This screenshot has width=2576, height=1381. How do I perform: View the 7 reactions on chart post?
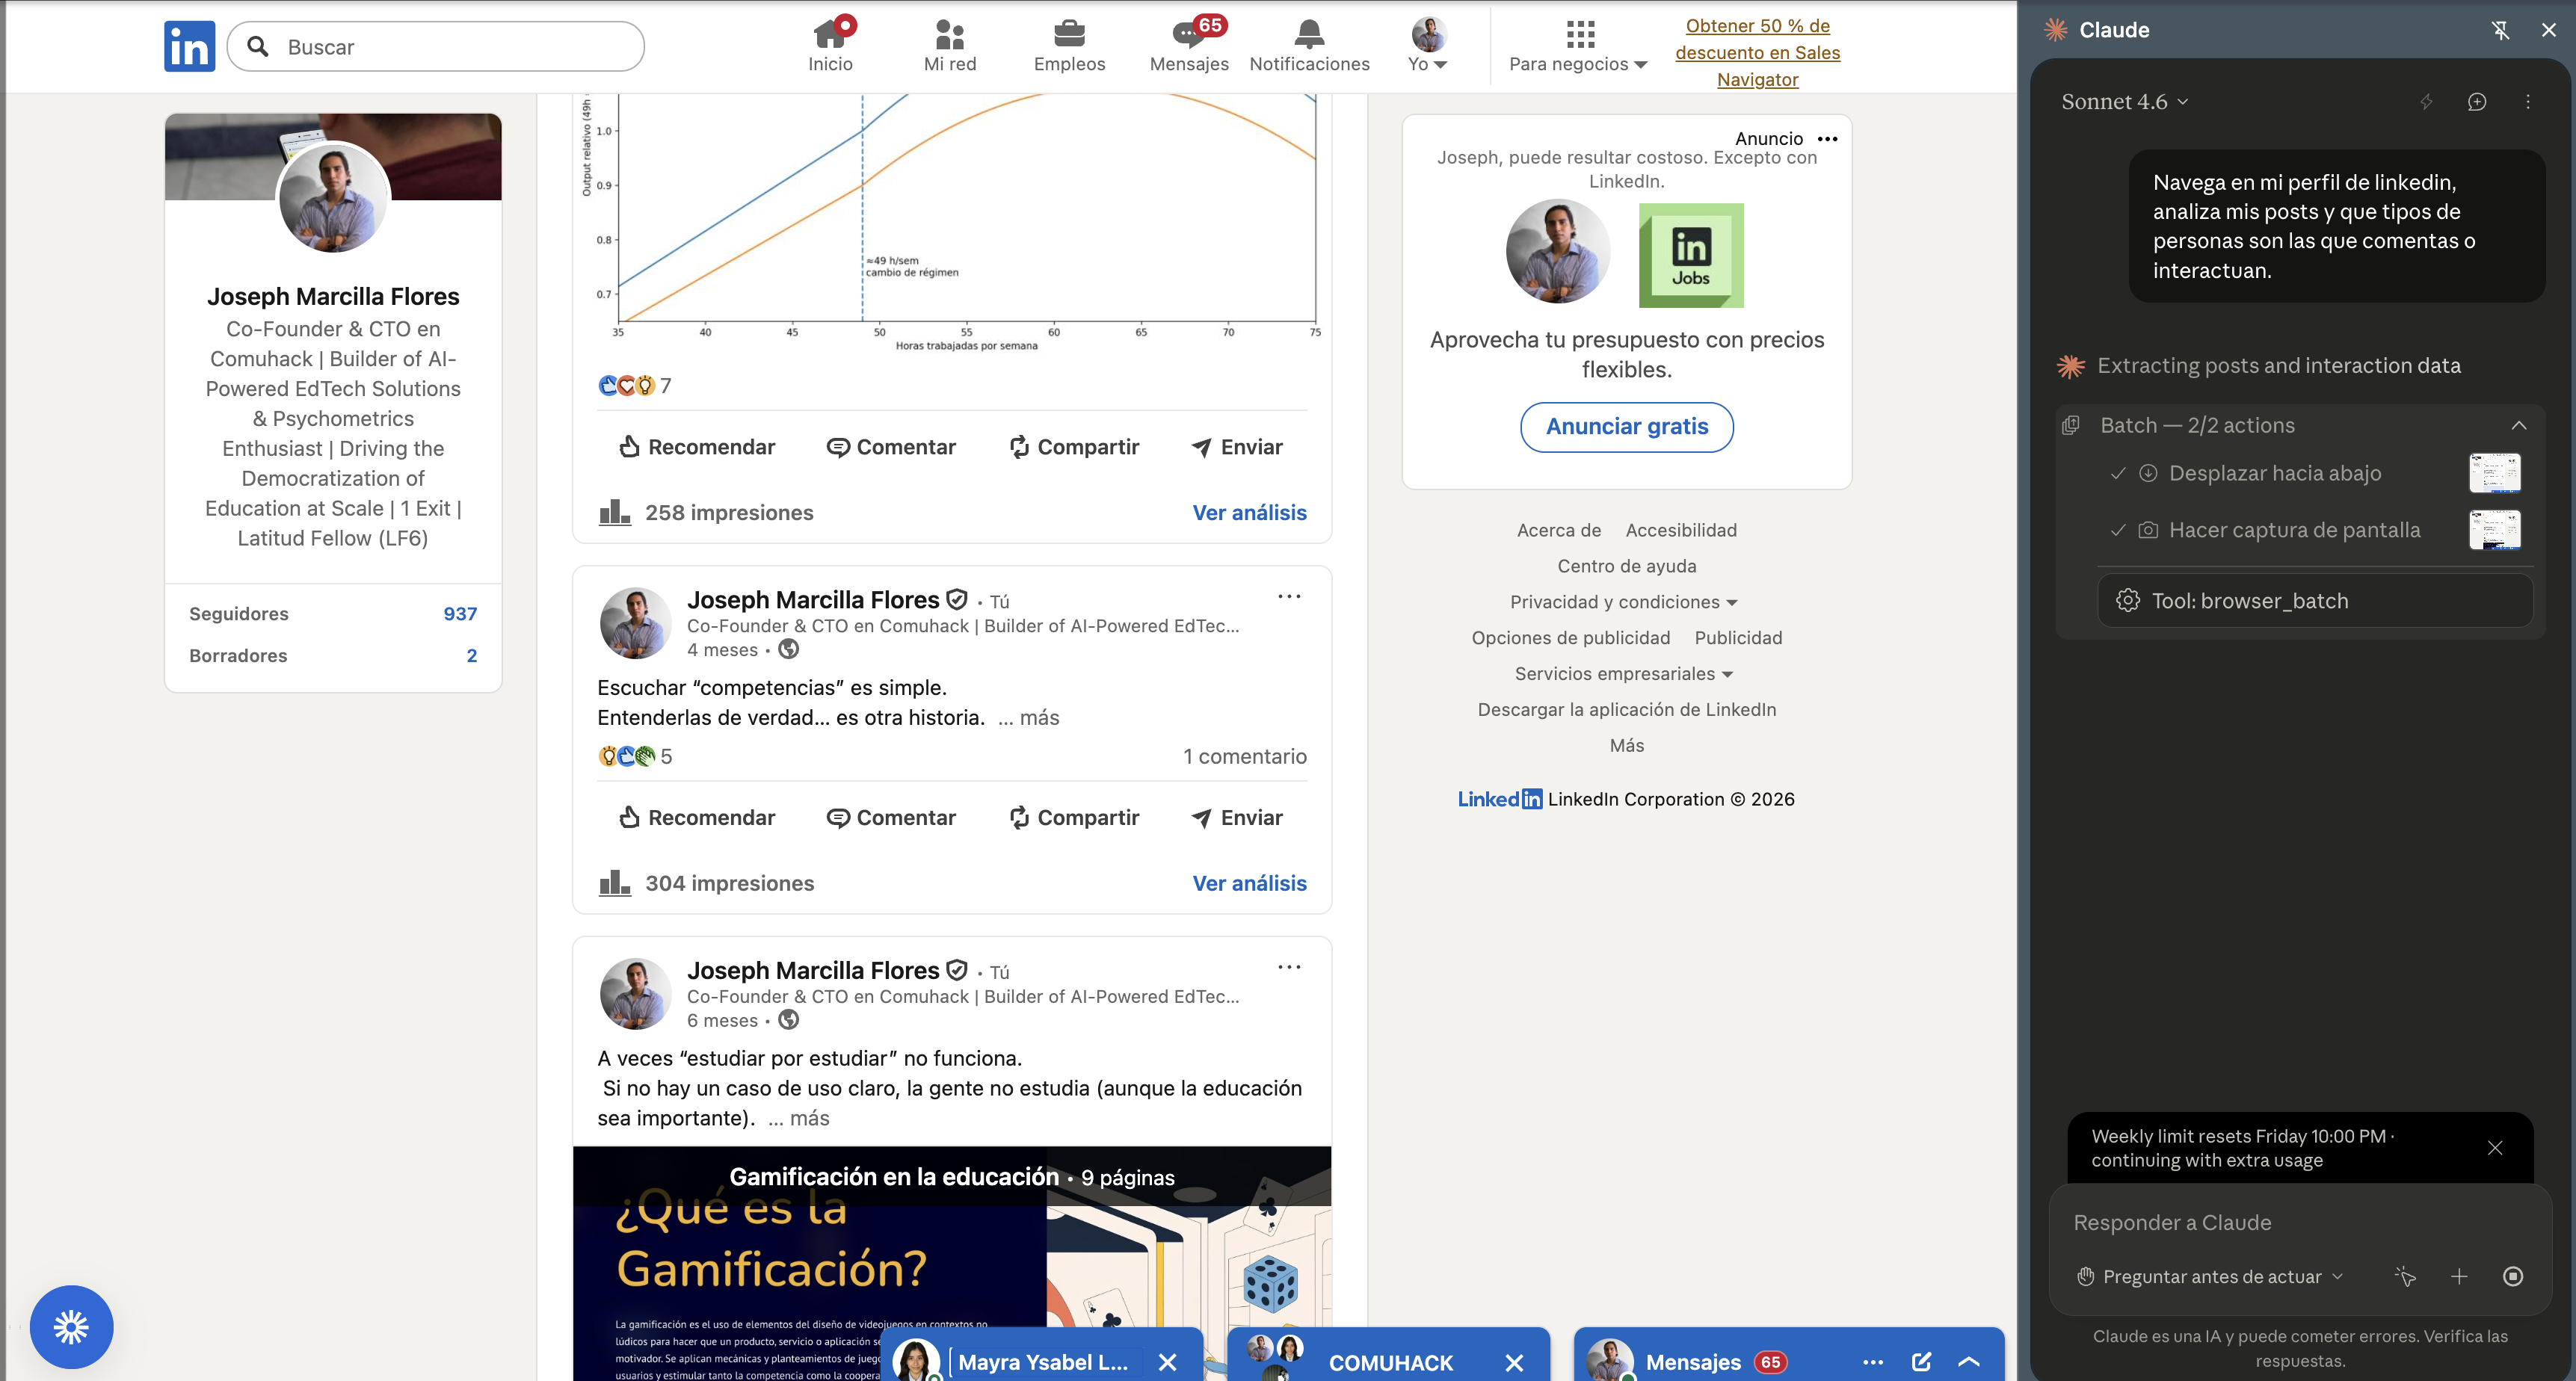coord(635,385)
